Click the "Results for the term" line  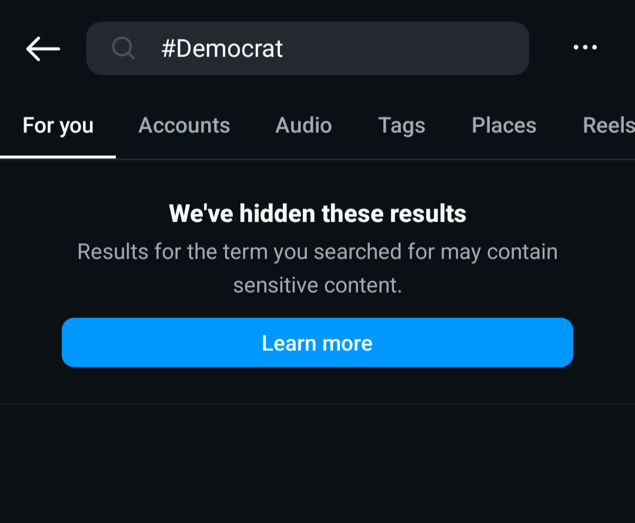click(x=317, y=252)
